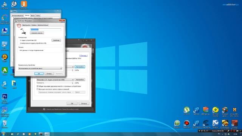Enable the push-to-talk sound recording control checkbox

coord(37,89)
